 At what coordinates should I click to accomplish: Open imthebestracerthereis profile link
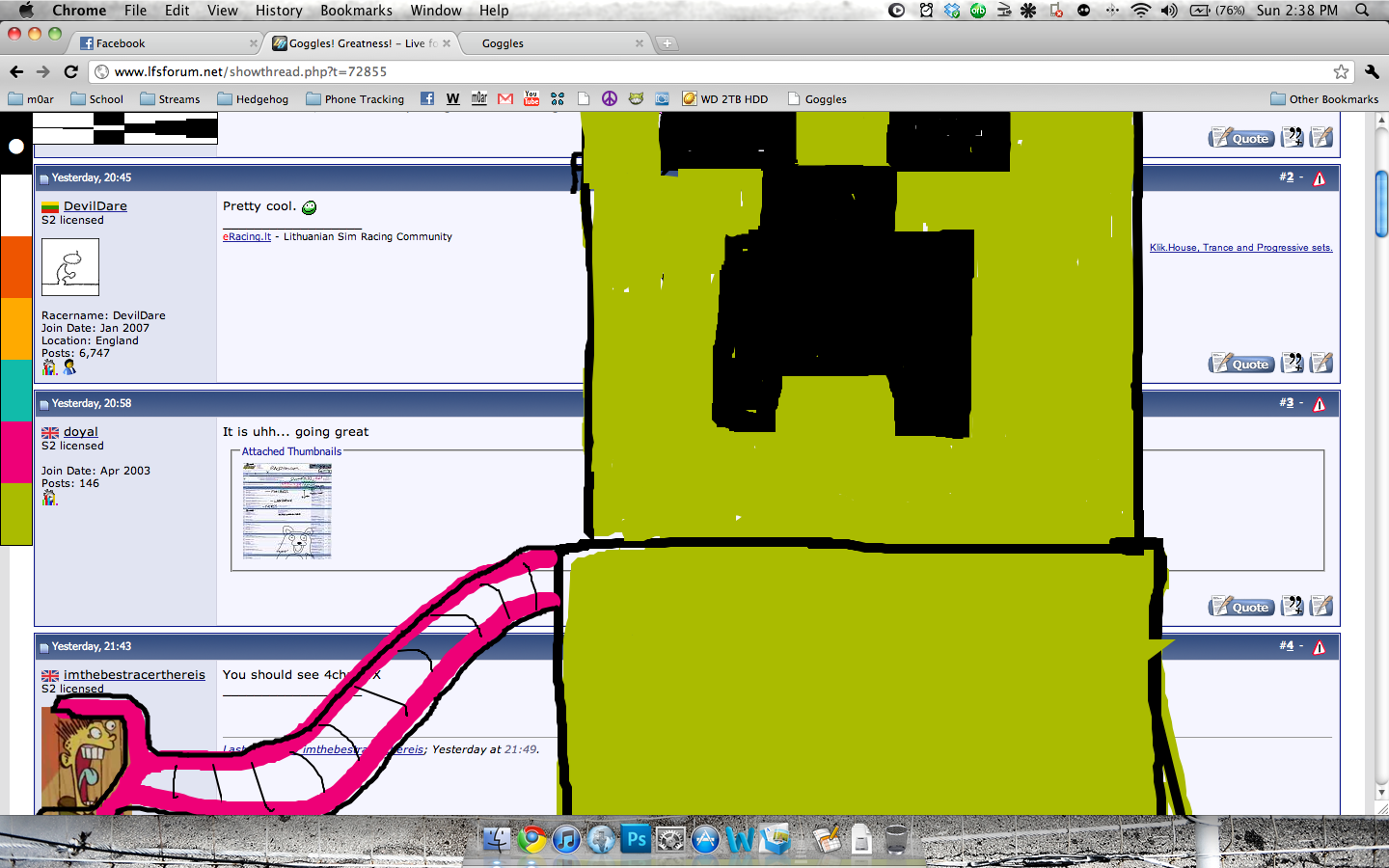(134, 675)
